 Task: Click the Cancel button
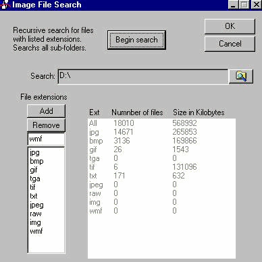(x=230, y=44)
